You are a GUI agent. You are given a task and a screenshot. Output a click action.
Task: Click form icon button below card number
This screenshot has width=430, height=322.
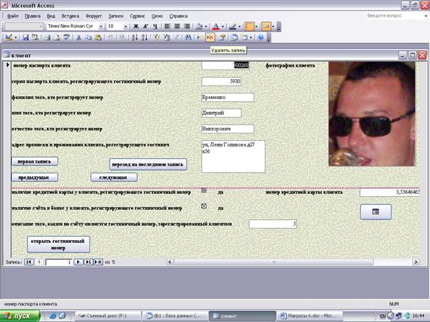376,212
